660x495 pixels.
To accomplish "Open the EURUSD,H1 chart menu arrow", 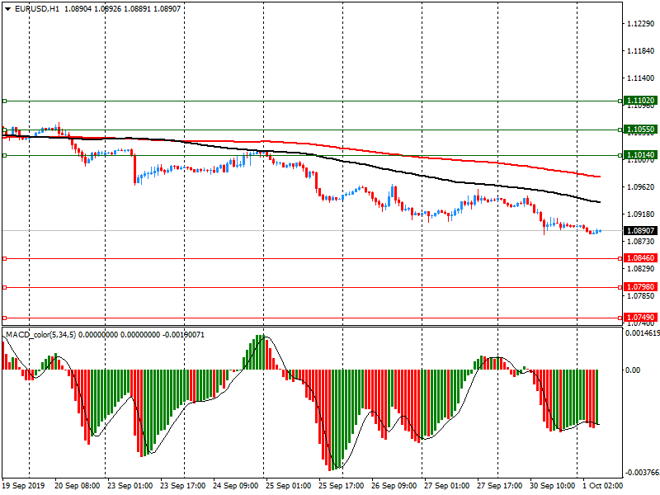I will (7, 9).
